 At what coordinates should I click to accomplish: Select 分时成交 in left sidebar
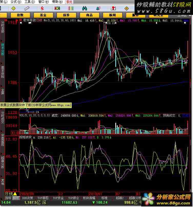(x=3, y=117)
